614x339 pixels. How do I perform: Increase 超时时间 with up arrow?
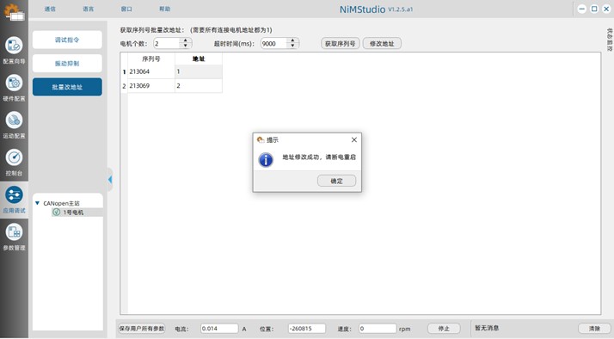[x=292, y=40]
